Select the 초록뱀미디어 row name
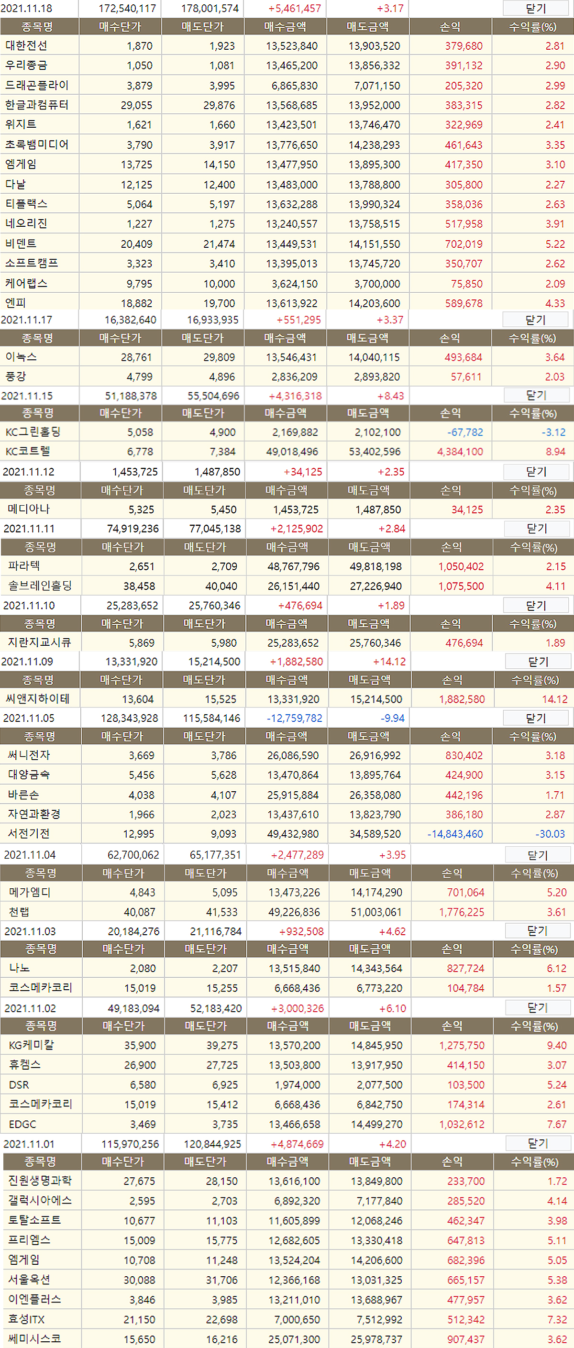 pyautogui.click(x=37, y=144)
